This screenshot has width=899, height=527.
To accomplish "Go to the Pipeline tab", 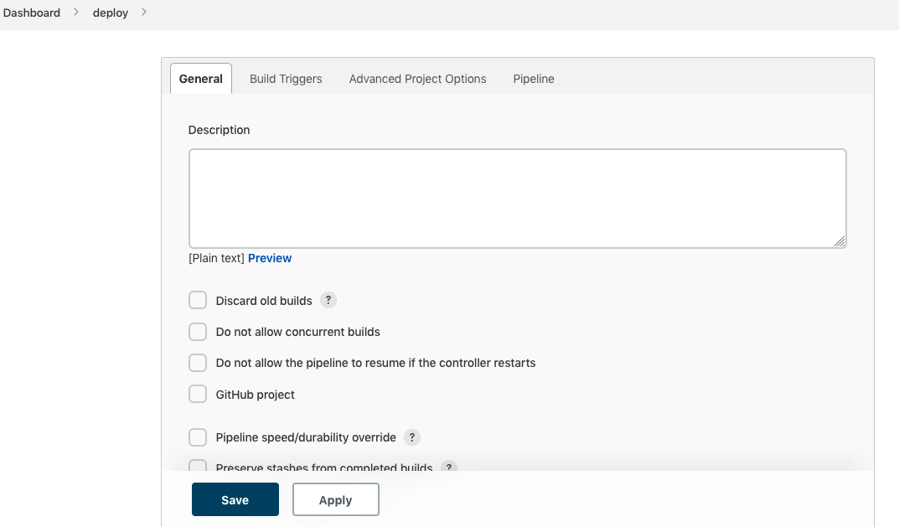I will point(534,79).
